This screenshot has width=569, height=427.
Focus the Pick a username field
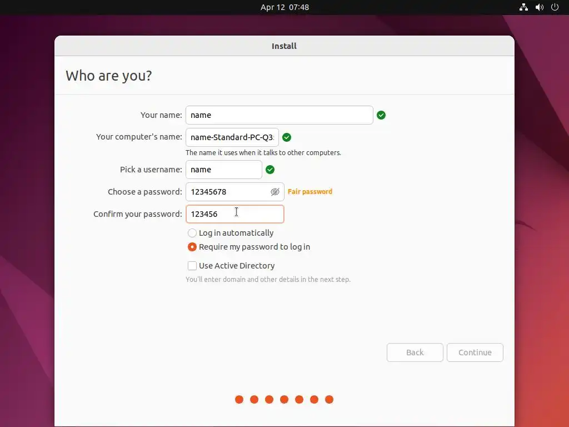coord(223,170)
